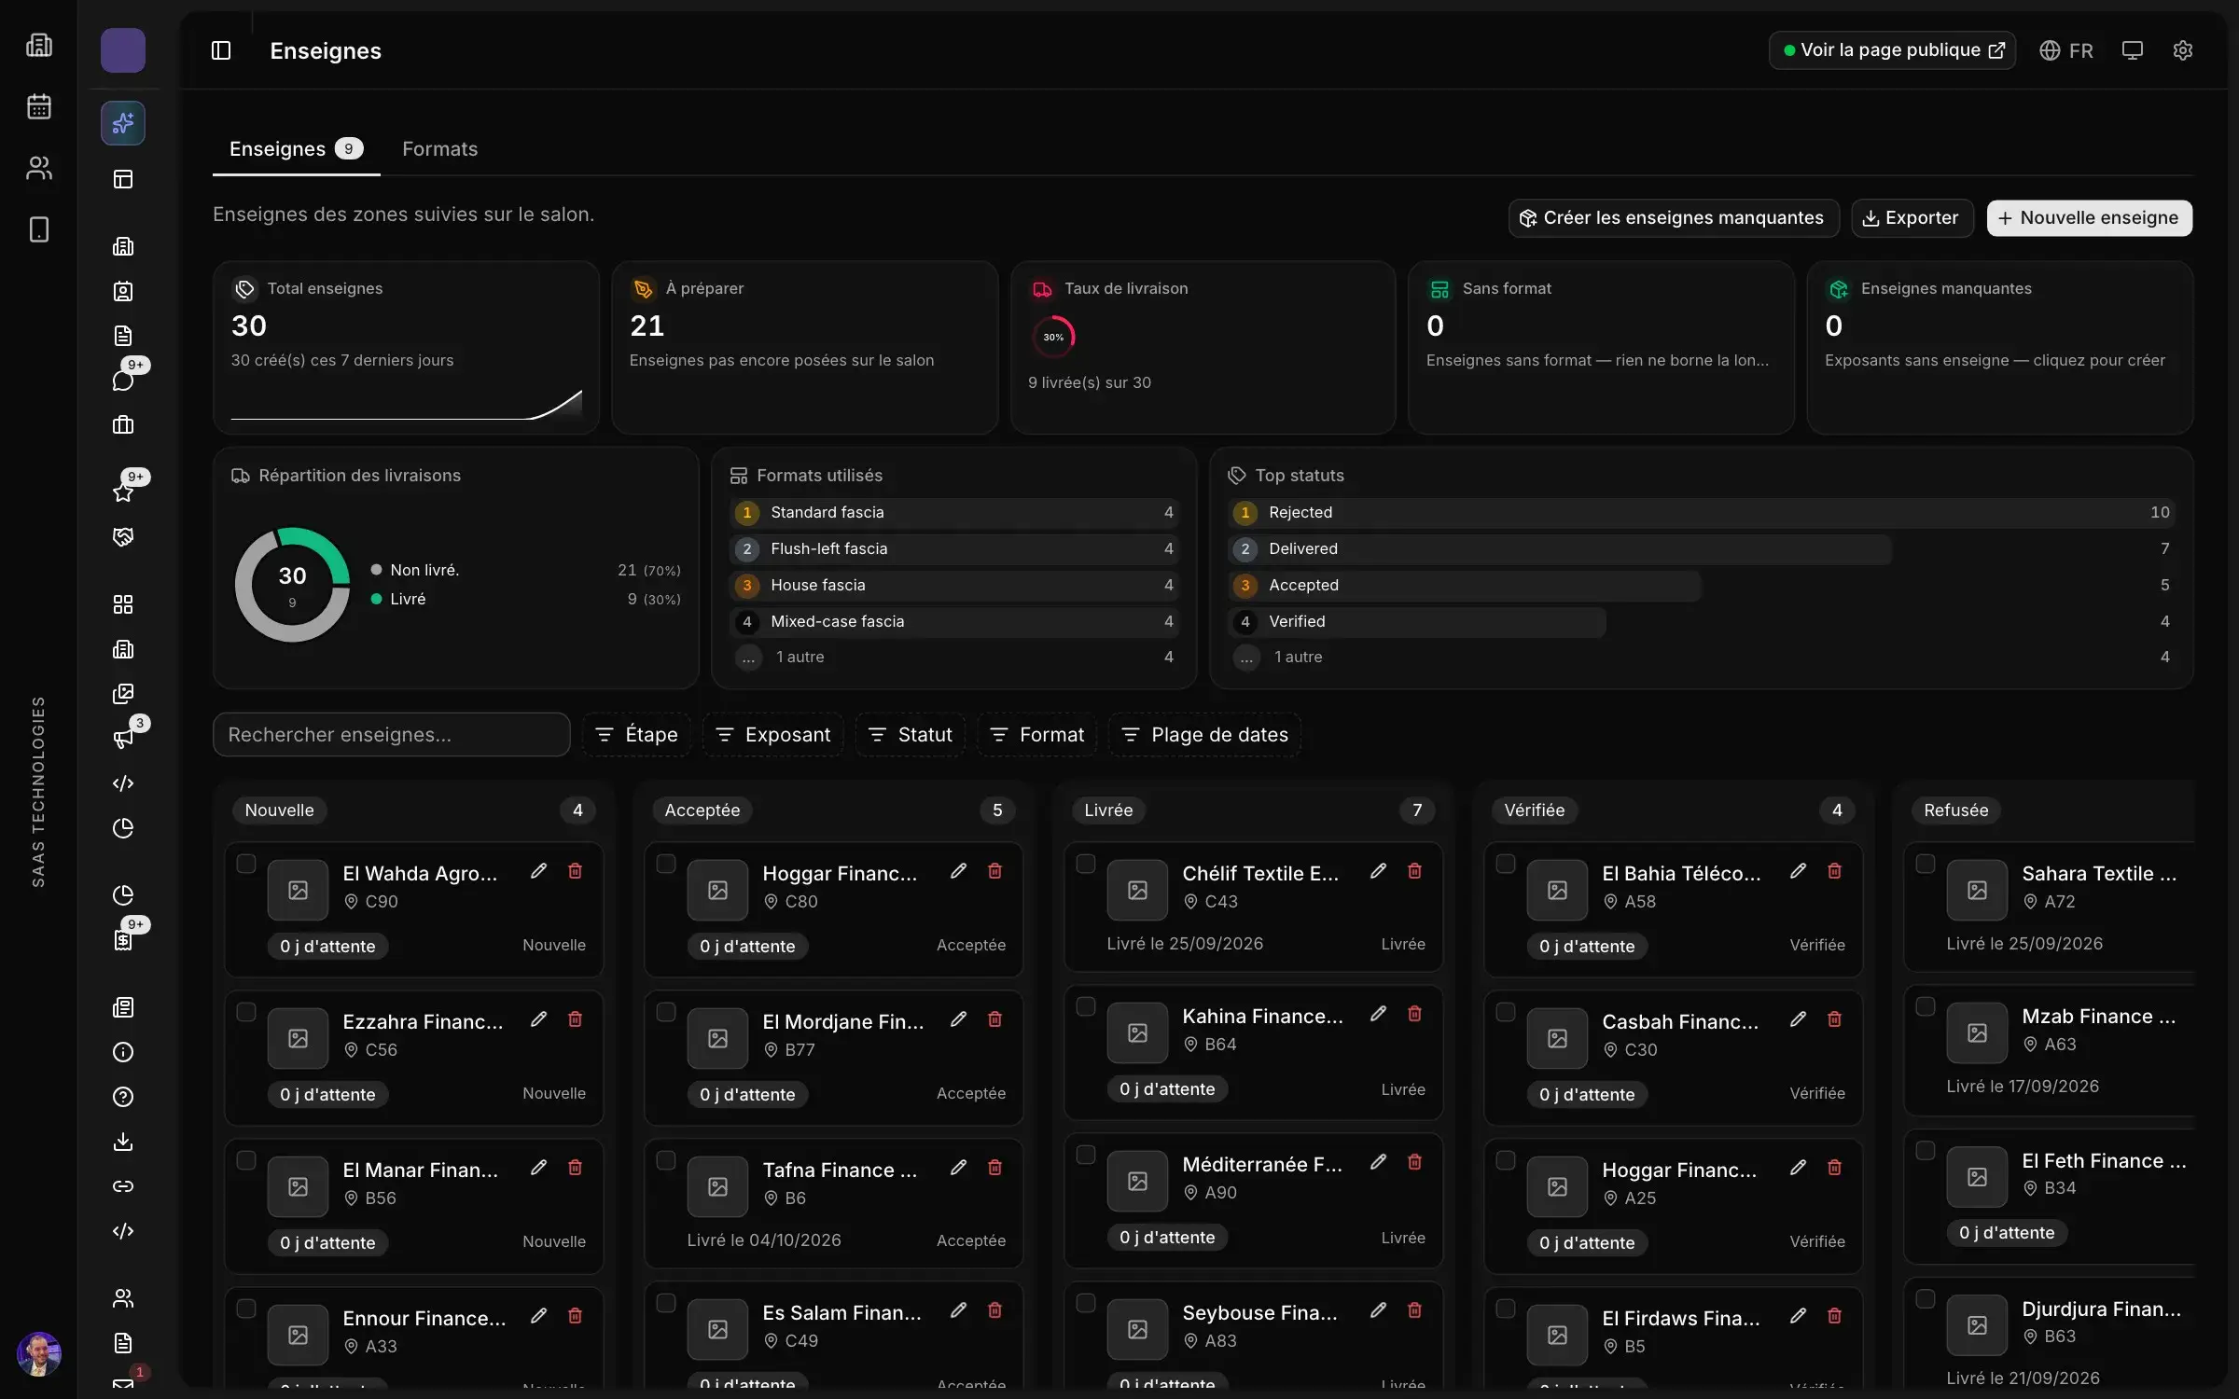Focus the Rechercher enseignes search field
This screenshot has height=1399, width=2239.
click(x=392, y=735)
